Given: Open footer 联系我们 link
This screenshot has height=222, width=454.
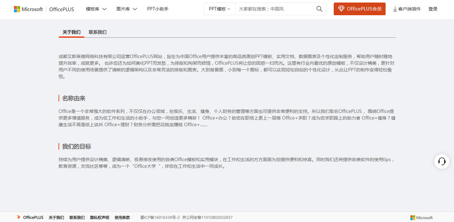Looking at the screenshot, I should (x=77, y=218).
